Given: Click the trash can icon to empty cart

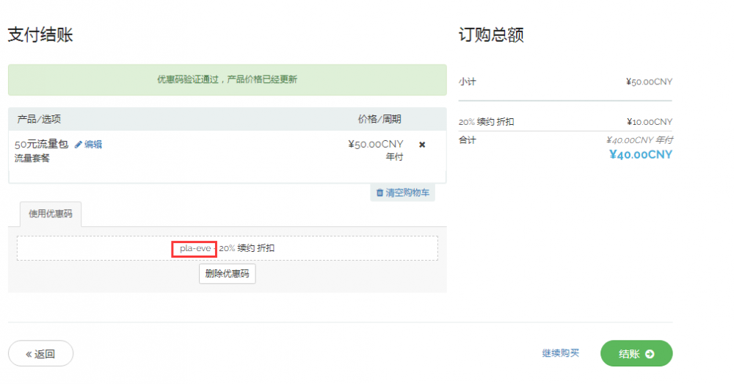Looking at the screenshot, I should click(379, 192).
